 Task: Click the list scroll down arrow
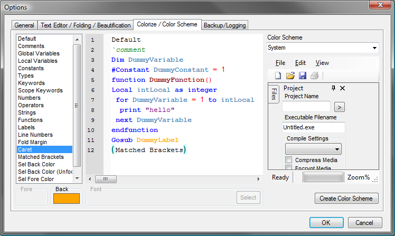(77, 178)
